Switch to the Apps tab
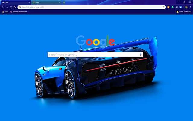The width and height of the screenshot is (193, 121). [x=46, y=2]
